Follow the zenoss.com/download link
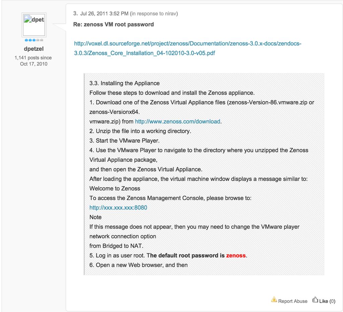This screenshot has height=312, width=343. (178, 122)
